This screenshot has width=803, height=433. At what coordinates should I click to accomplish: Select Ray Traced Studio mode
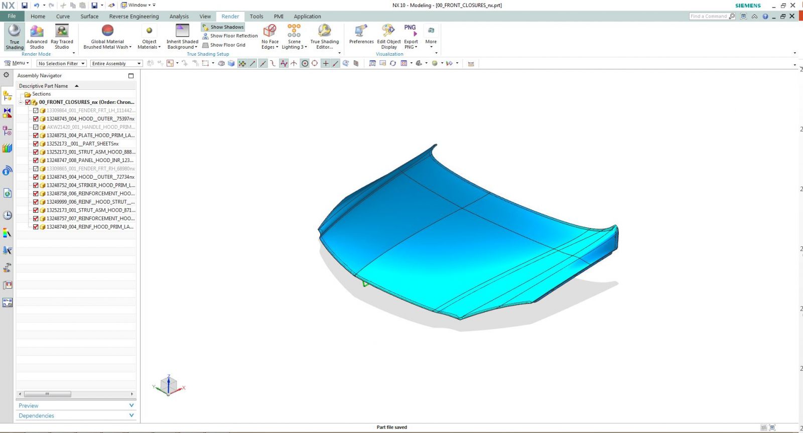pyautogui.click(x=62, y=32)
